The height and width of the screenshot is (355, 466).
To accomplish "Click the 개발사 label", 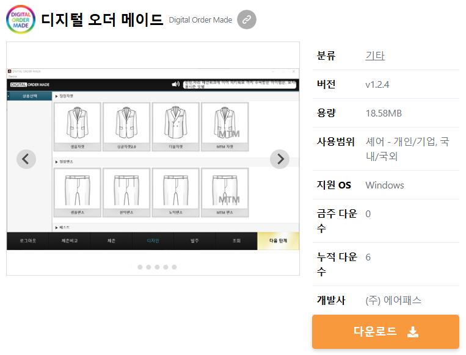I will (331, 300).
